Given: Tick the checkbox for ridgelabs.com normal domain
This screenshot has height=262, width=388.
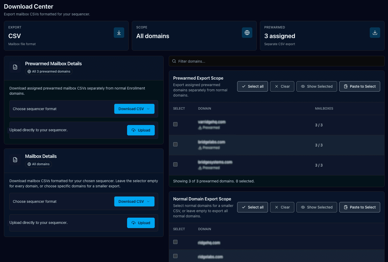Looking at the screenshot, I should coord(175,256).
